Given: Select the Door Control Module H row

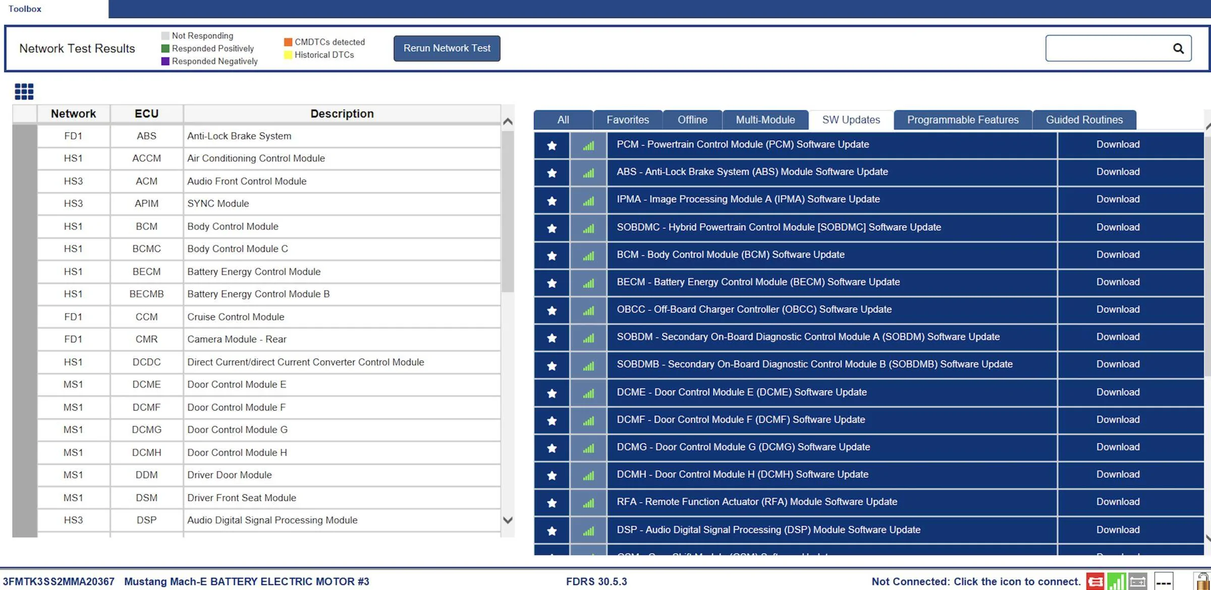Looking at the screenshot, I should point(269,453).
